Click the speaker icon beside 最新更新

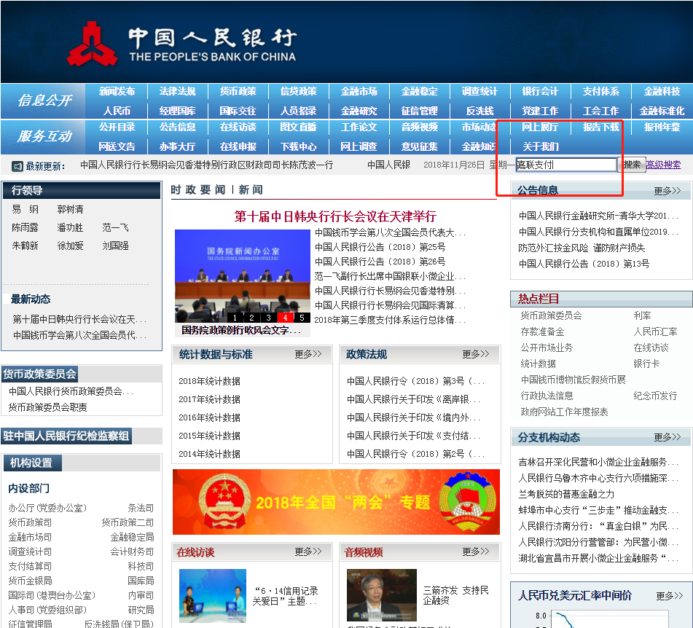[17, 166]
